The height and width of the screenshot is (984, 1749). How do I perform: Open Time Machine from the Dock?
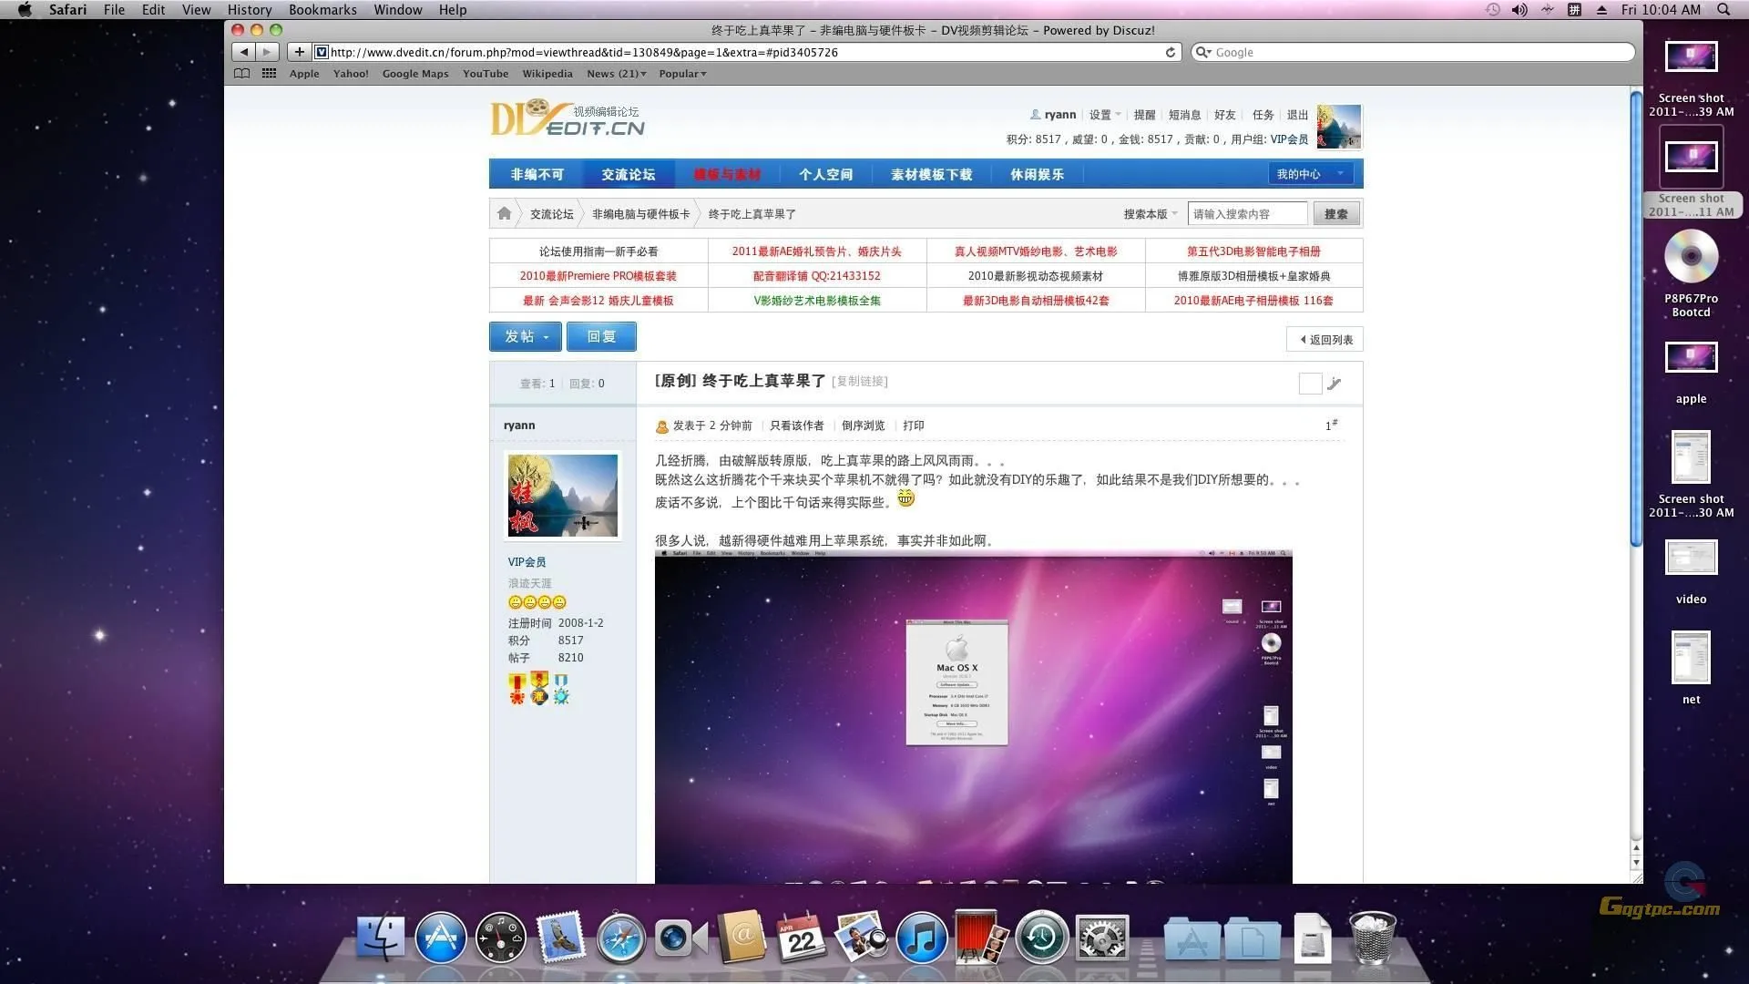point(1041,937)
